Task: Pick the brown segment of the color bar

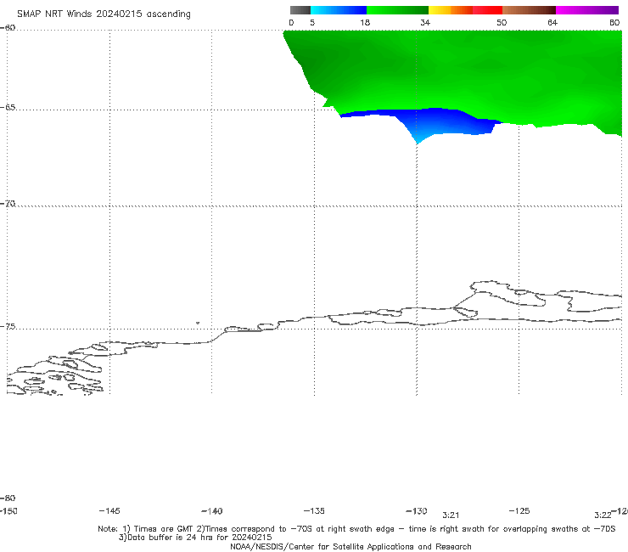Action: tap(529, 10)
